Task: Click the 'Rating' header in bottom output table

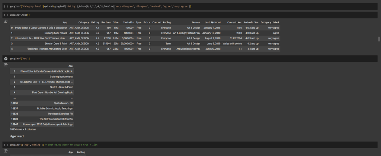Action: (81, 152)
